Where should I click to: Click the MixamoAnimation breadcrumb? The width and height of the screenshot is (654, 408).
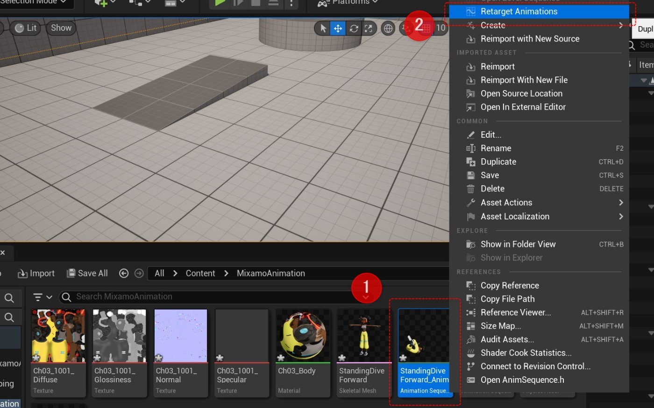click(271, 274)
